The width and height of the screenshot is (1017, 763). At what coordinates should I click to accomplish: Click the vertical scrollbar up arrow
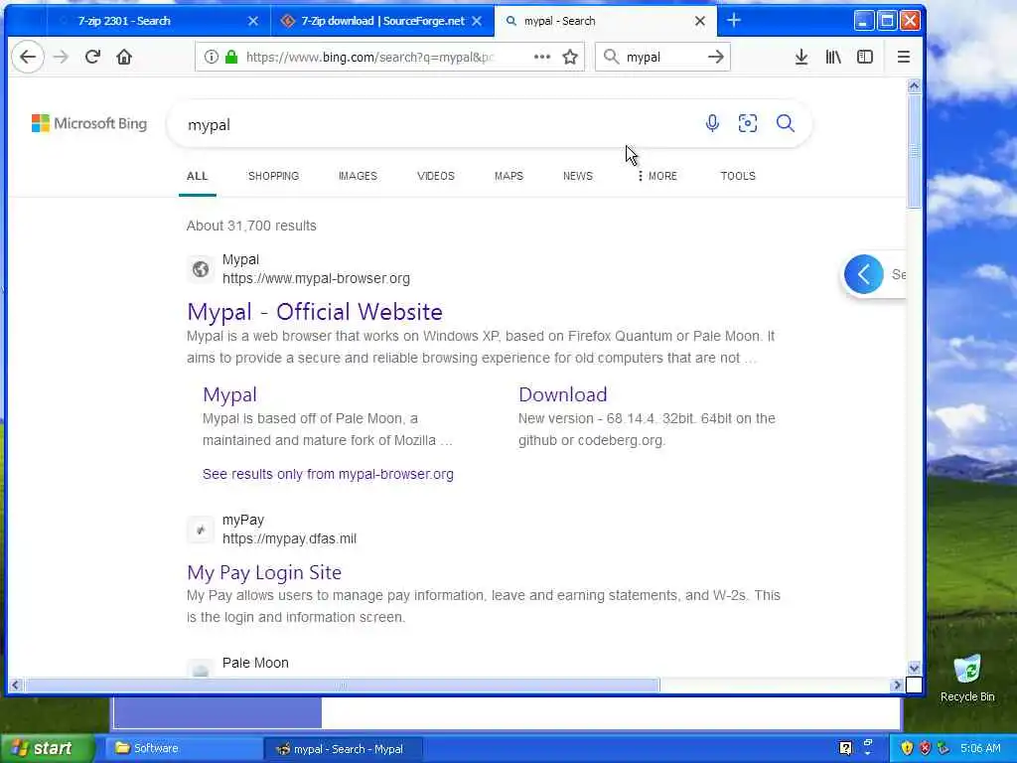coord(914,85)
